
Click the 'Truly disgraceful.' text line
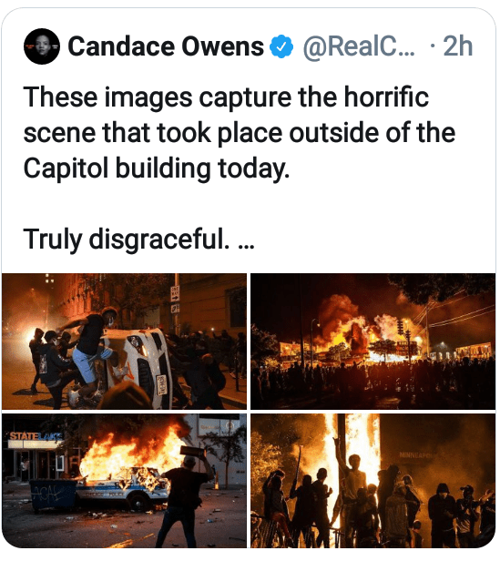click(127, 240)
